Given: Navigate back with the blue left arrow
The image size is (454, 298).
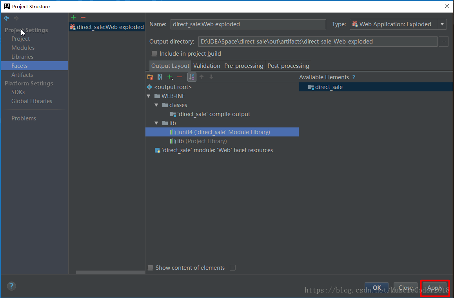Looking at the screenshot, I should pyautogui.click(x=6, y=18).
